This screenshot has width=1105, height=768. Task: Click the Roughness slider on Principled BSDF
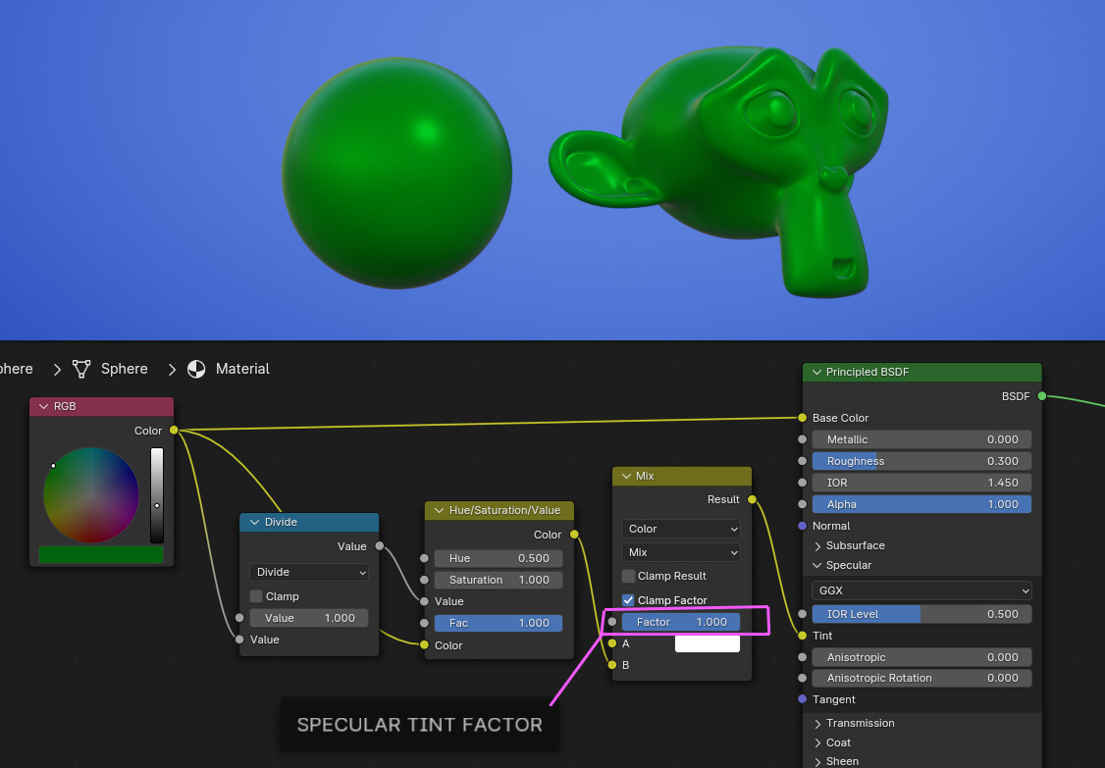click(x=921, y=461)
